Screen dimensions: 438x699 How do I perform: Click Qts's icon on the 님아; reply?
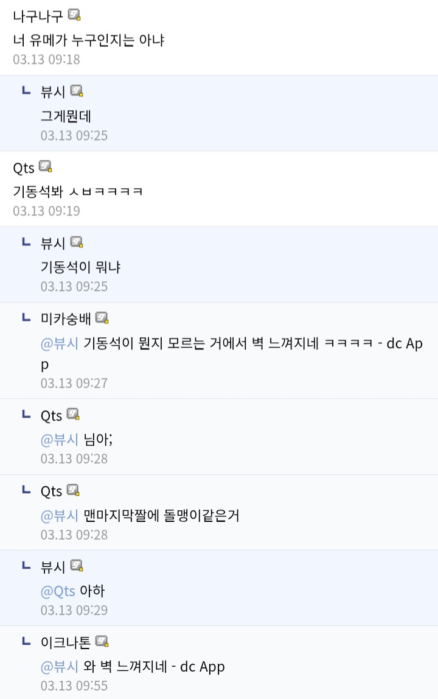73,415
